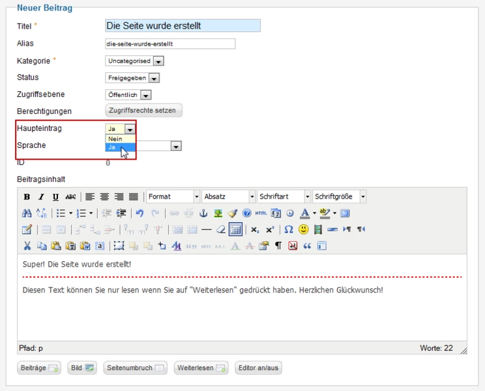This screenshot has width=485, height=391.
Task: Open the special character Omega tool
Action: (x=289, y=229)
